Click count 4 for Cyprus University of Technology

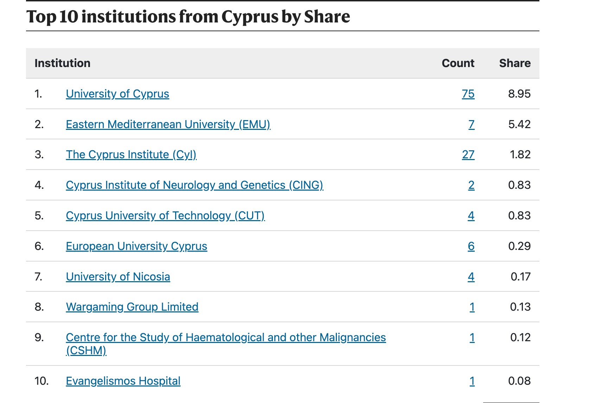click(x=471, y=216)
